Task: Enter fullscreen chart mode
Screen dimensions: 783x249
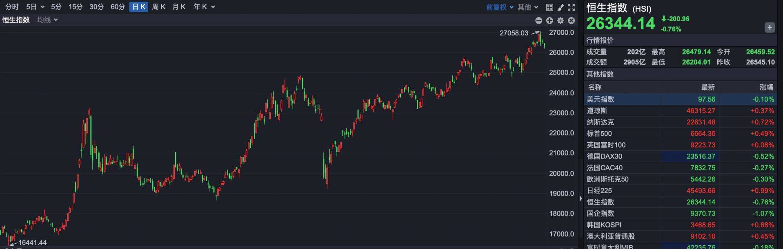Action: point(572,7)
